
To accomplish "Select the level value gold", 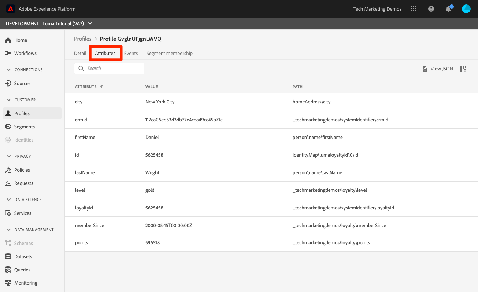I will click(x=150, y=190).
